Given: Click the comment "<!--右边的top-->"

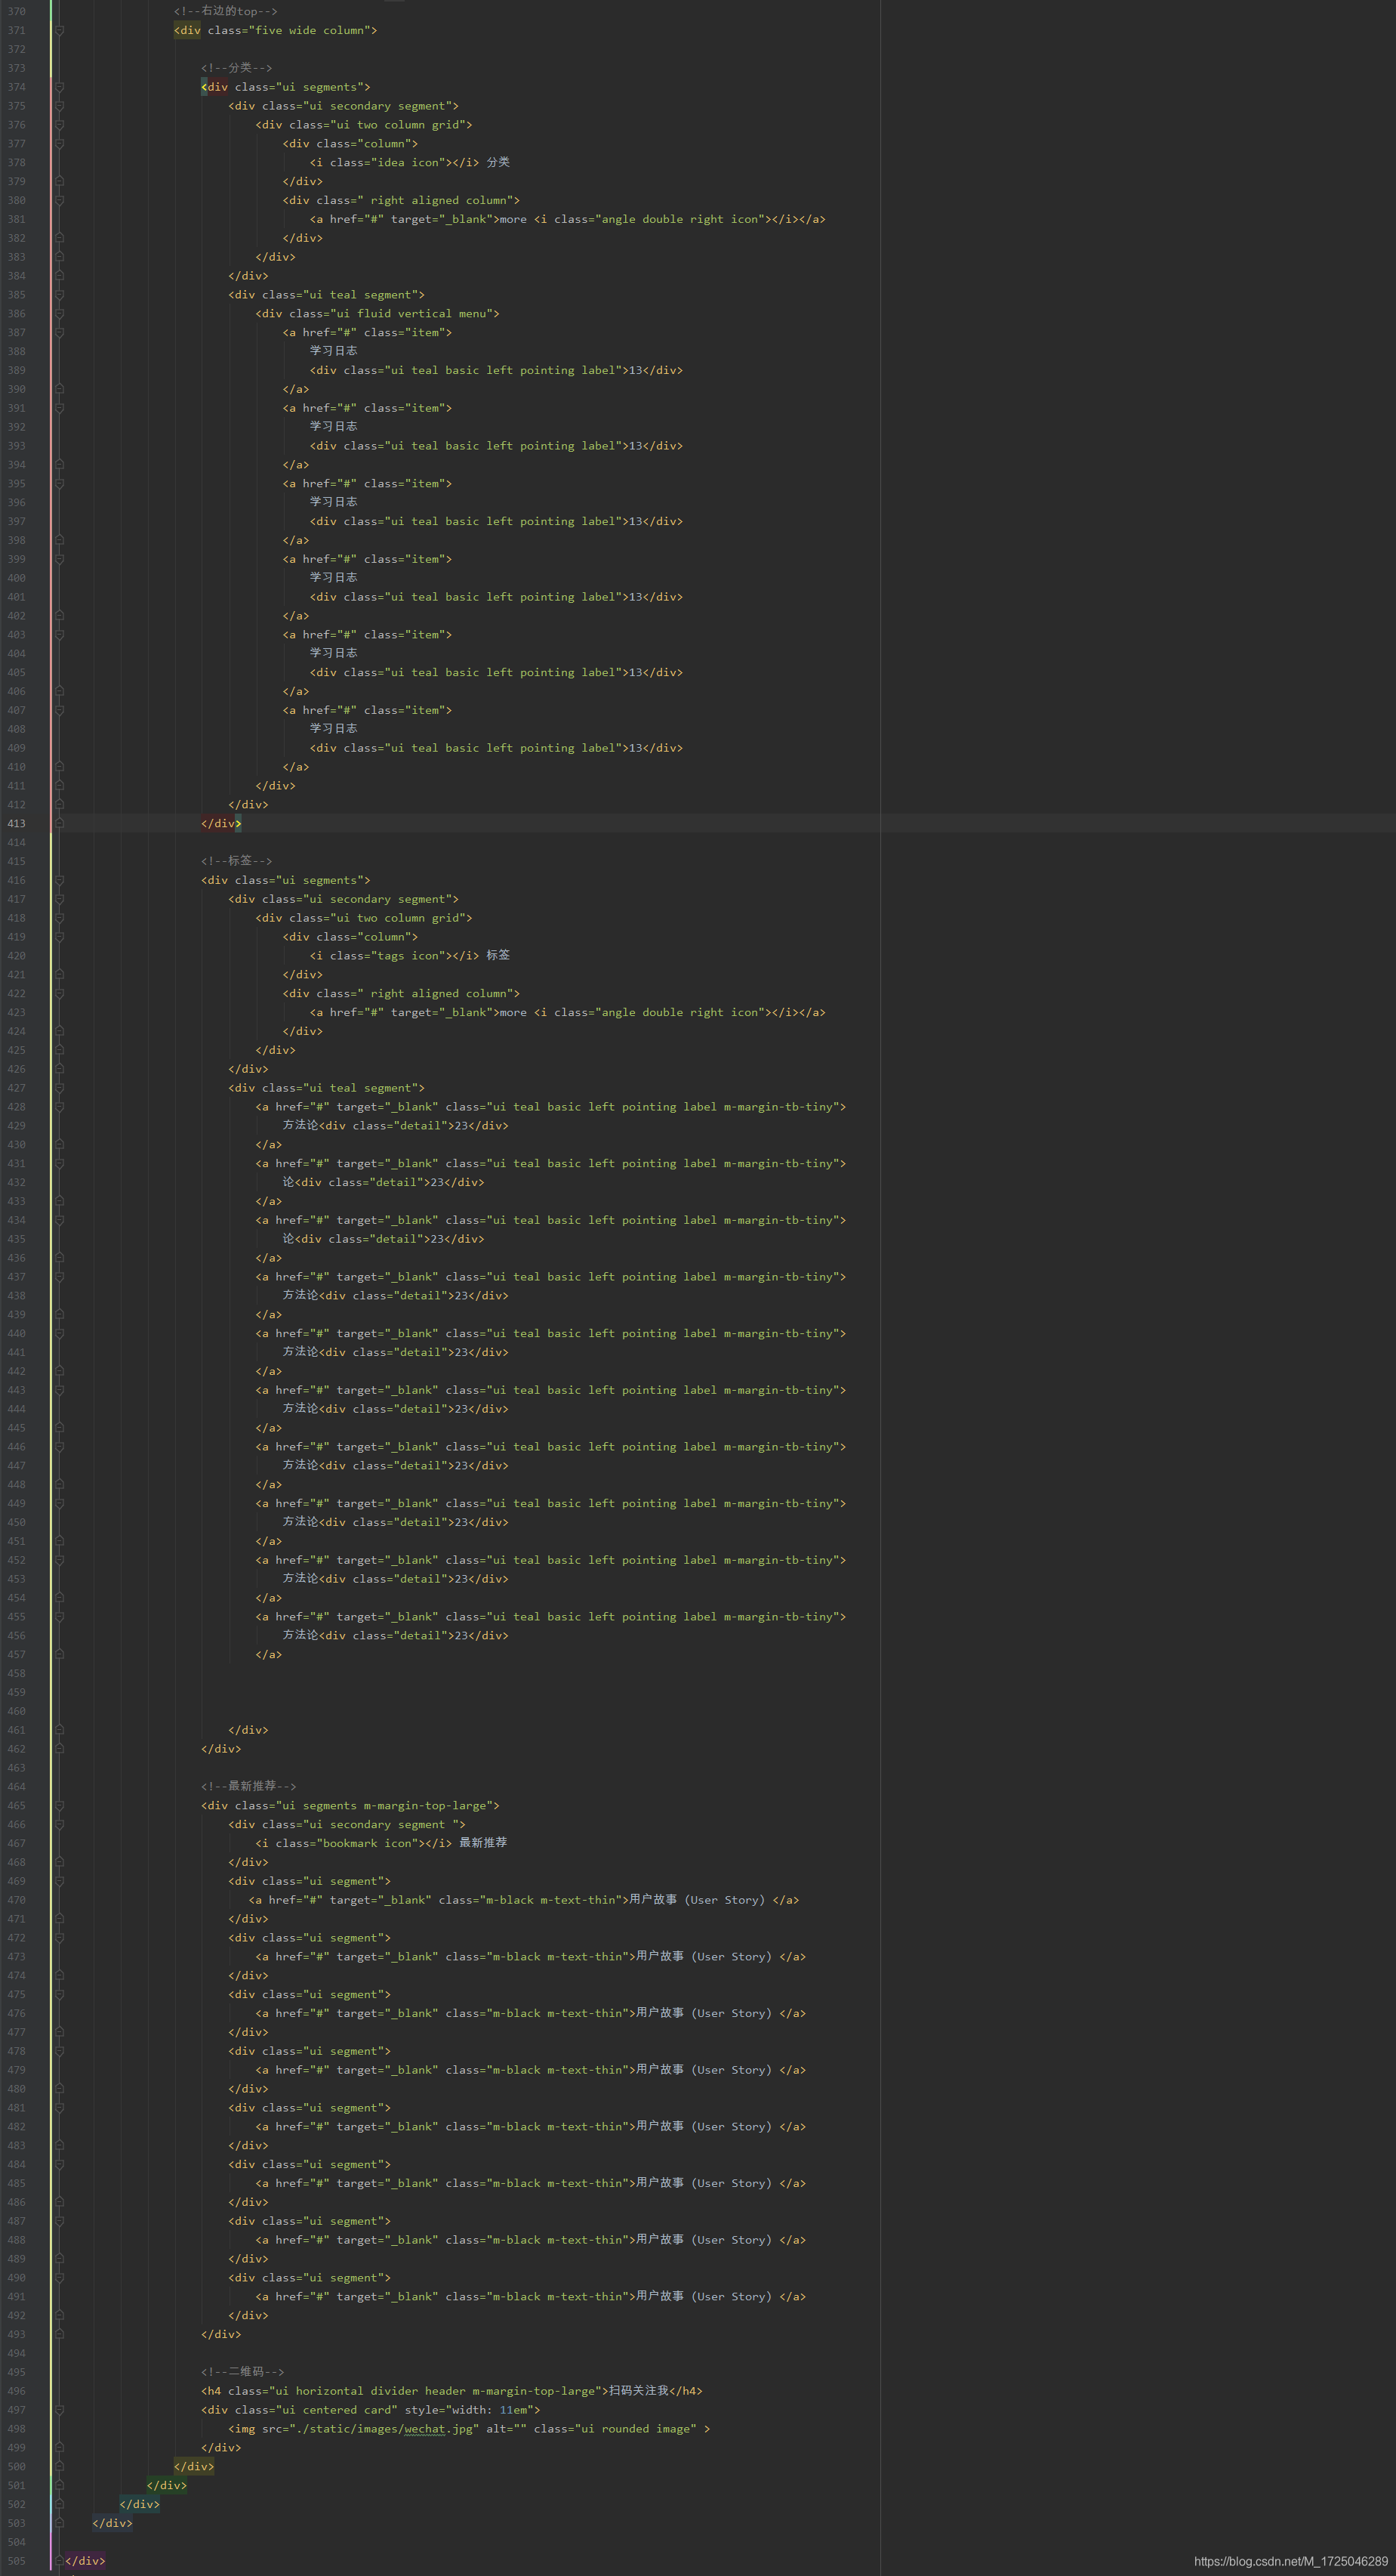Looking at the screenshot, I should tap(226, 11).
